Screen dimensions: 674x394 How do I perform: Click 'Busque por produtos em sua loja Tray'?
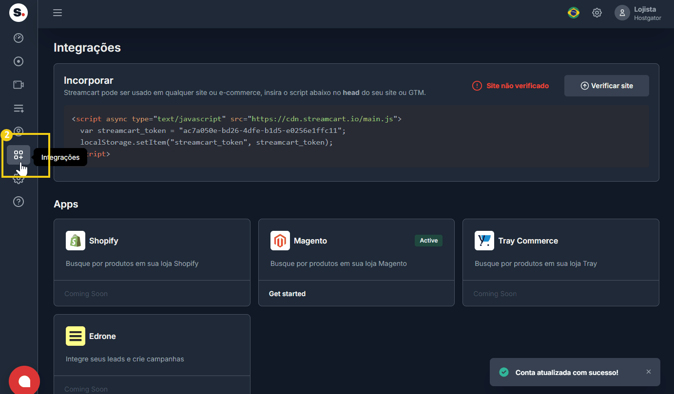[536, 263]
